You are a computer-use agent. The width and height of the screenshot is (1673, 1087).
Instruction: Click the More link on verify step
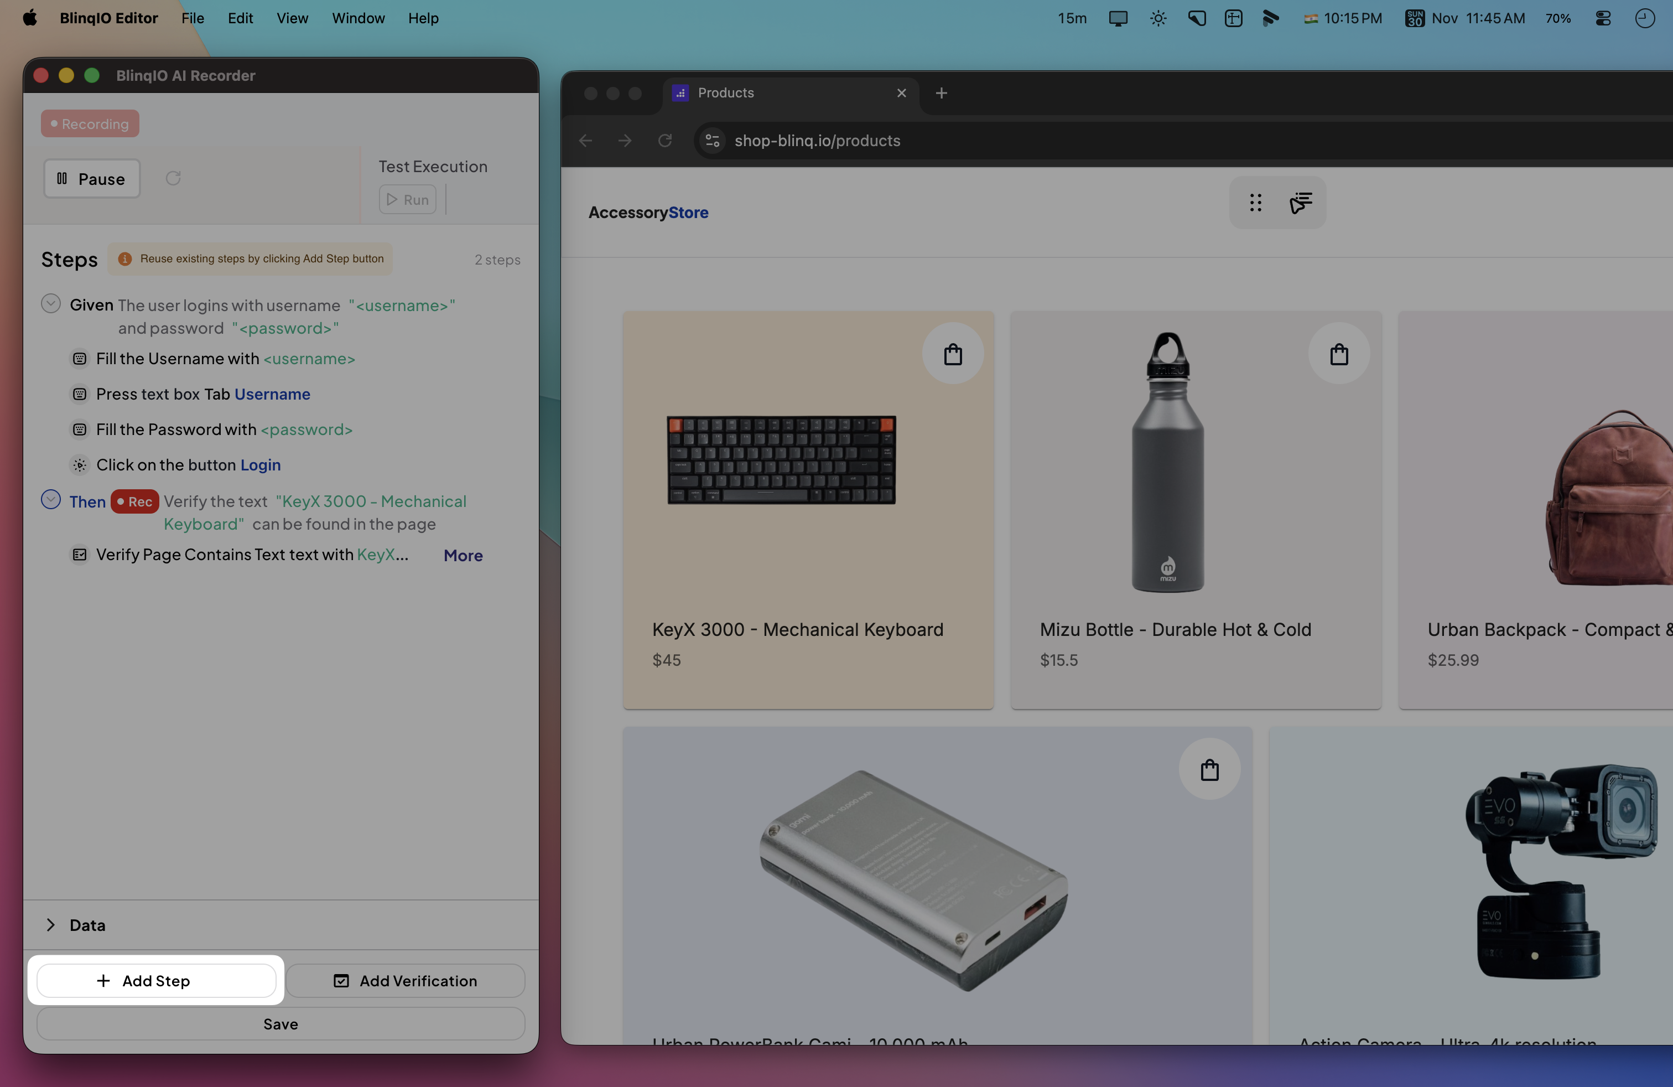coord(463,556)
